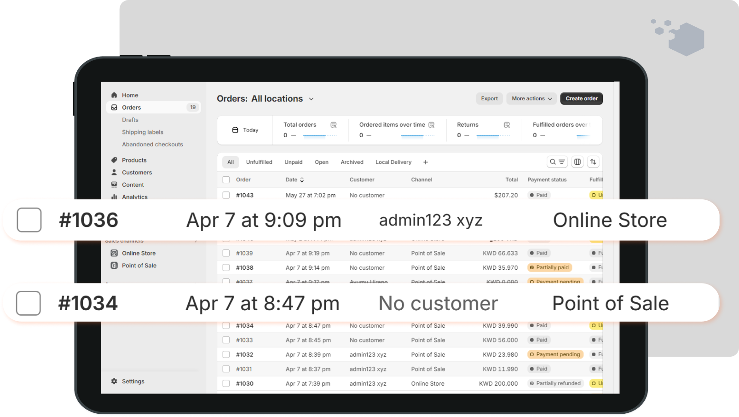The height and width of the screenshot is (417, 739).
Task: Click the Customers icon in the sidebar
Action: click(114, 172)
